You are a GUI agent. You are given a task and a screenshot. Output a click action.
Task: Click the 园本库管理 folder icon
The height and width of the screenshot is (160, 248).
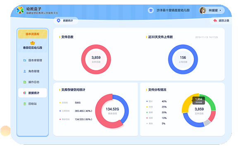[25, 60]
